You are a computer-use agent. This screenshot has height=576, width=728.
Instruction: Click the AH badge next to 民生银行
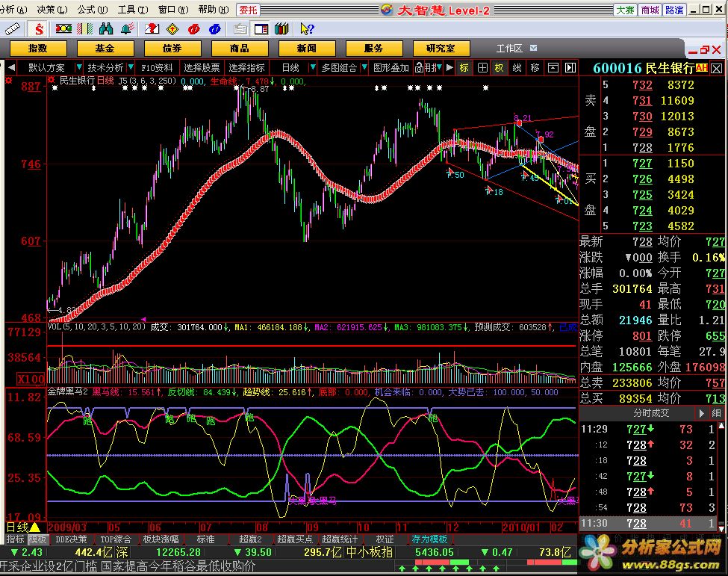[x=702, y=68]
